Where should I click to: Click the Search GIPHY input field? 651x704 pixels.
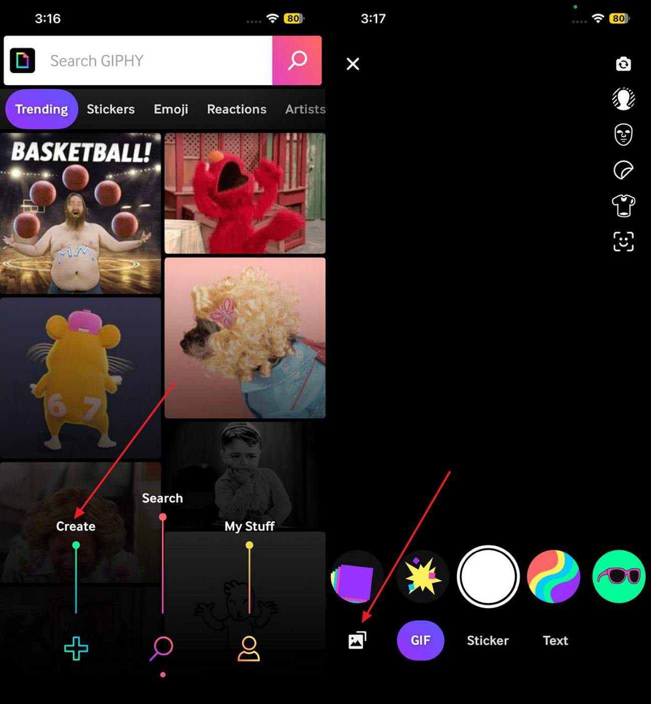[x=150, y=61]
